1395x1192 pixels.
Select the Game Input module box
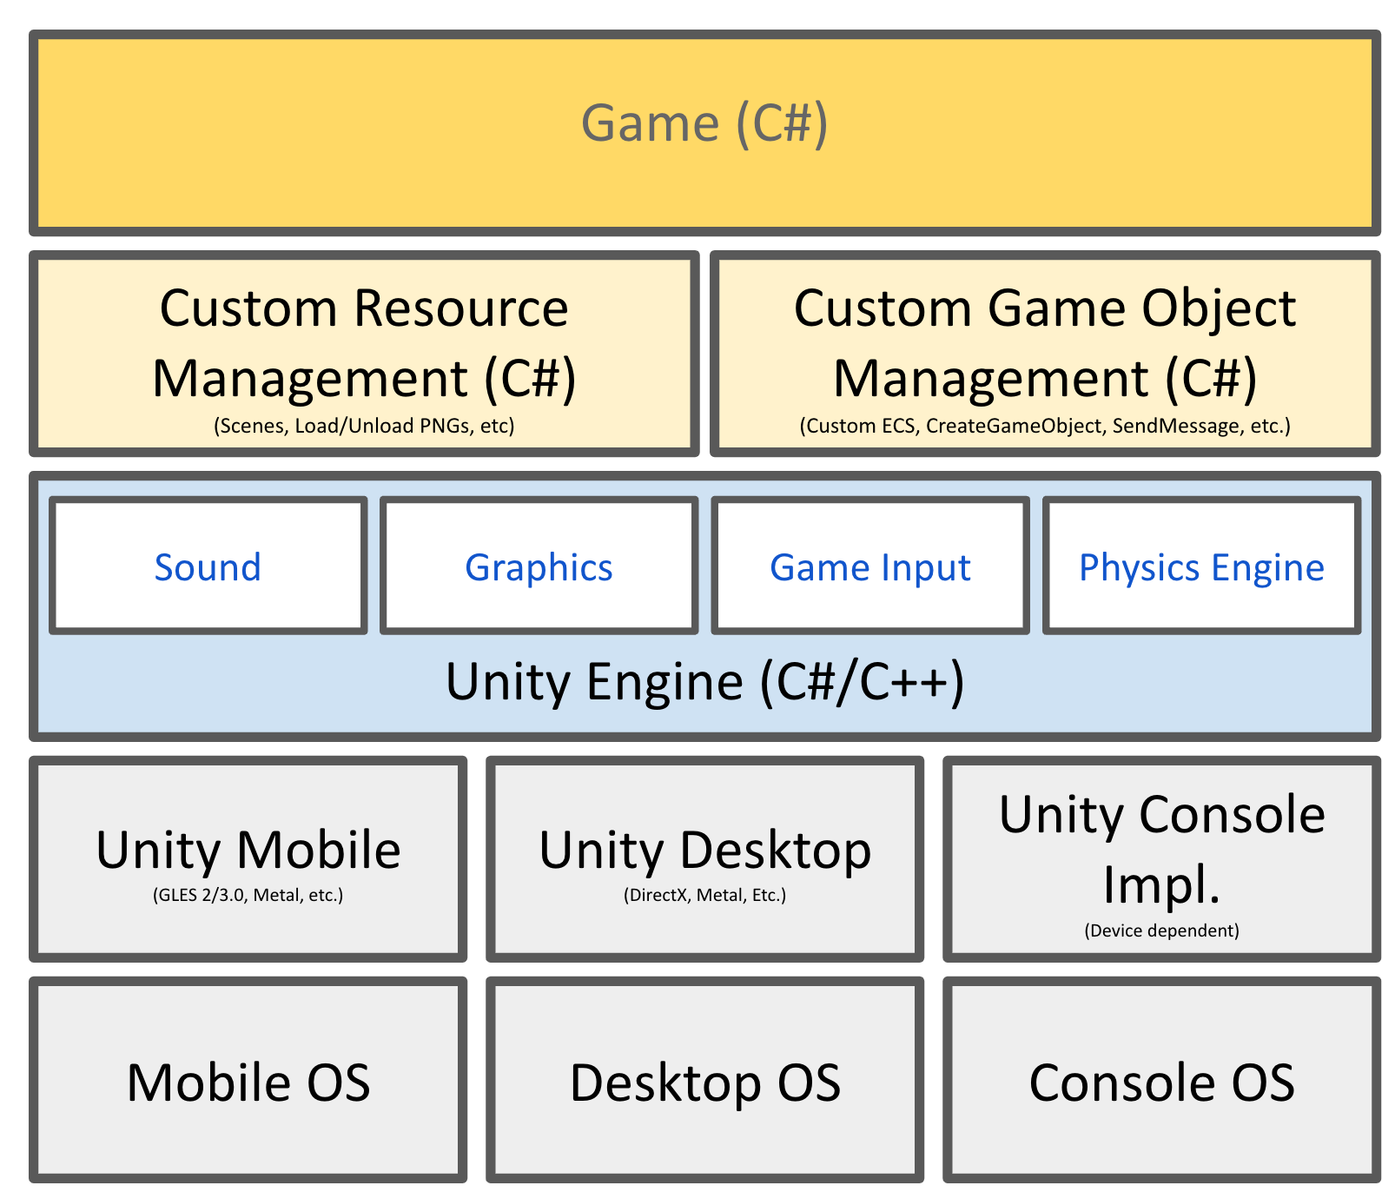(x=869, y=566)
